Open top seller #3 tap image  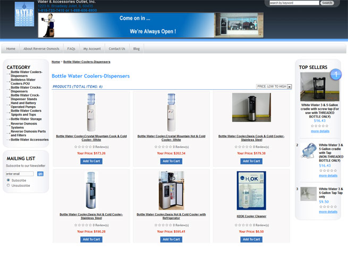pyautogui.click(x=309, y=194)
